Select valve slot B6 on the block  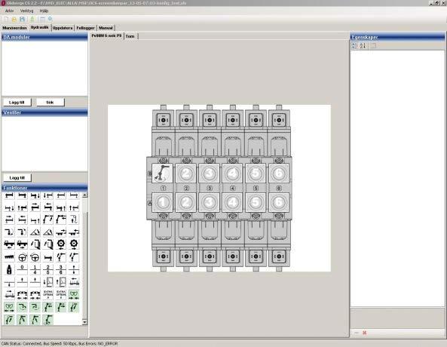(279, 173)
